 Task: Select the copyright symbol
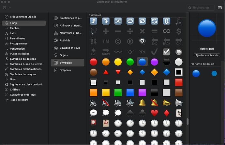pos(118,42)
